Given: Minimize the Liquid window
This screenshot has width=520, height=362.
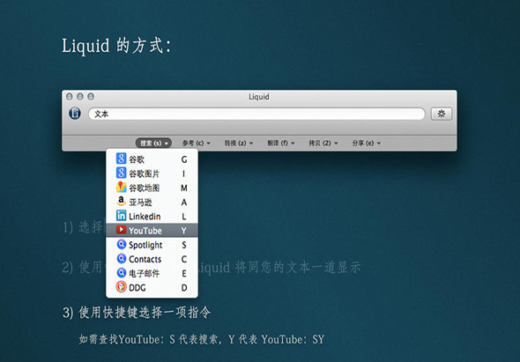Looking at the screenshot, I should [80, 97].
